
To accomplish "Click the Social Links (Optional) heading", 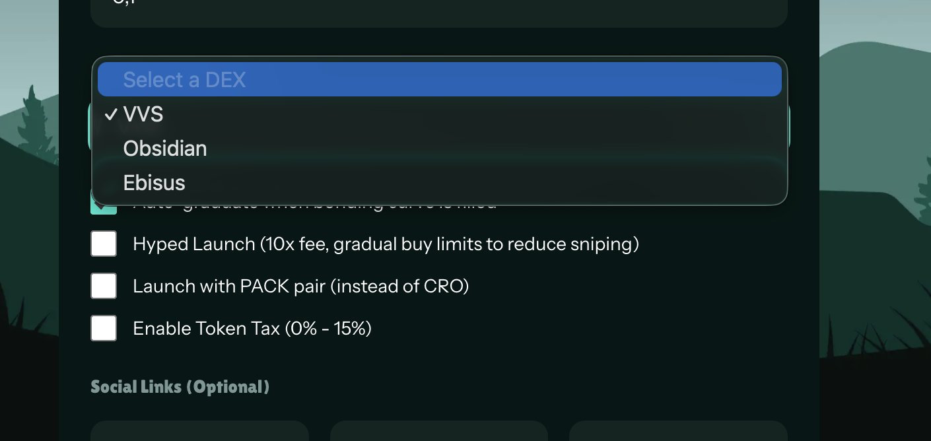I will (x=180, y=387).
